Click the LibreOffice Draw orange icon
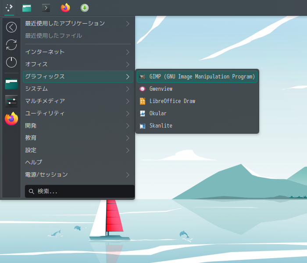This screenshot has width=307, height=263. 143,101
